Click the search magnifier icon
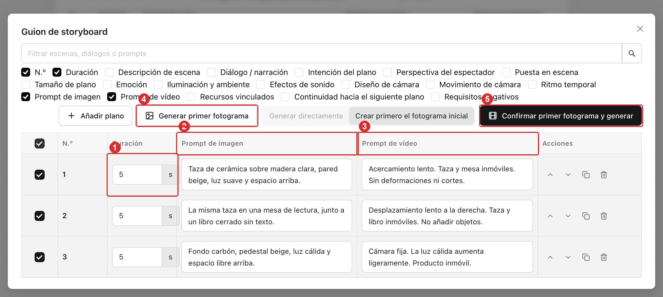Viewport: 663px width, 297px height. click(632, 53)
